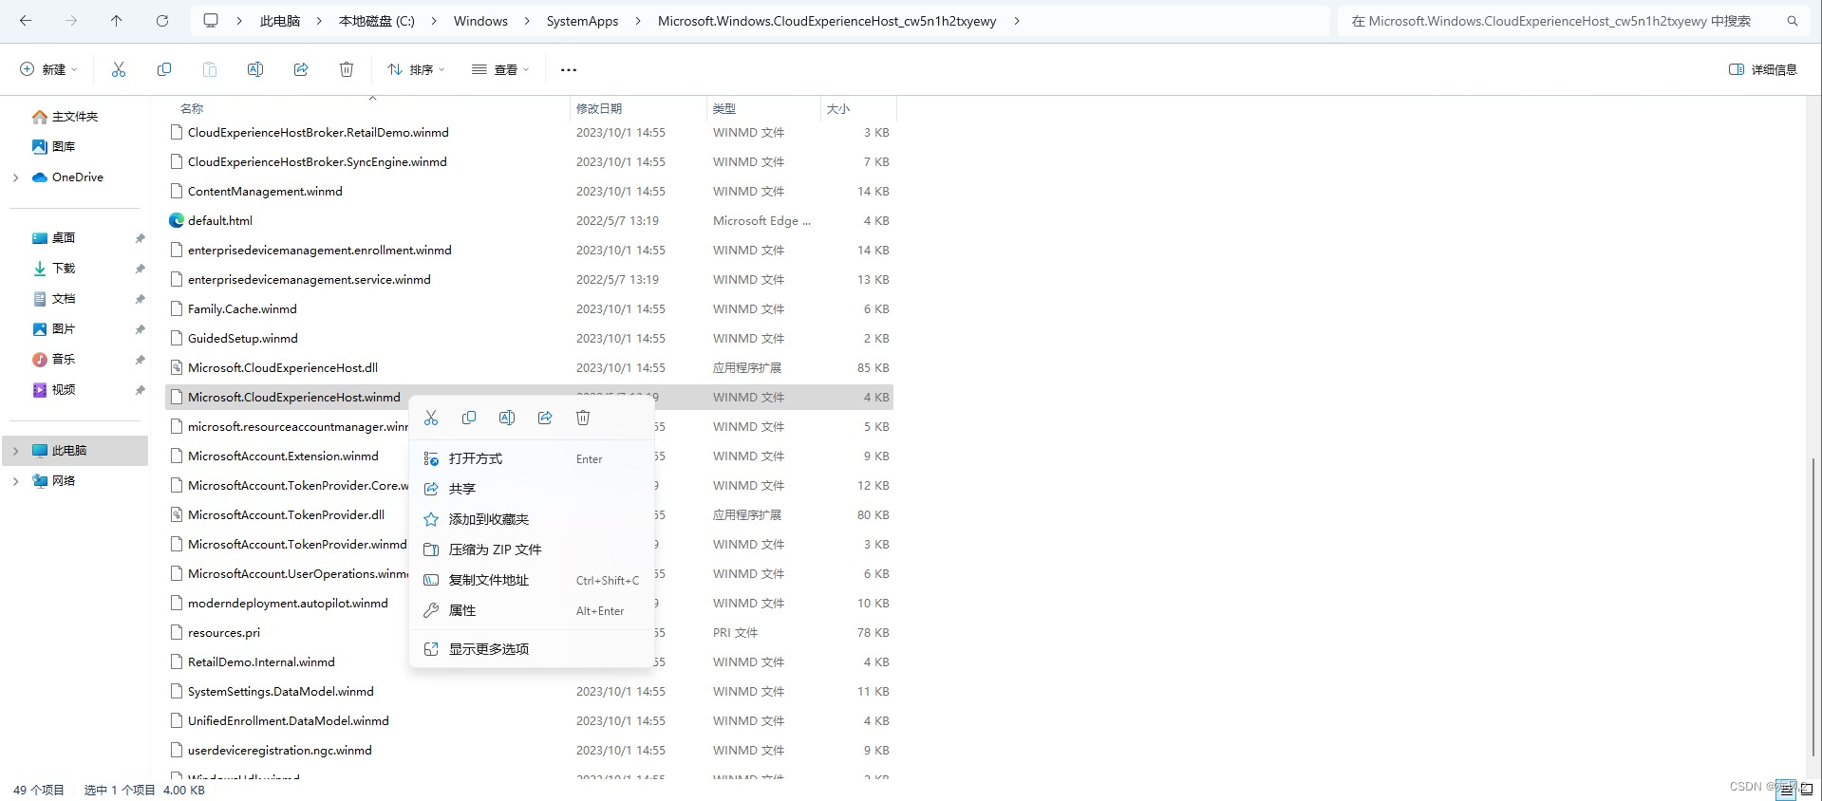Expand OneDrive in navigation pane
The height and width of the screenshot is (801, 1822).
click(x=15, y=177)
